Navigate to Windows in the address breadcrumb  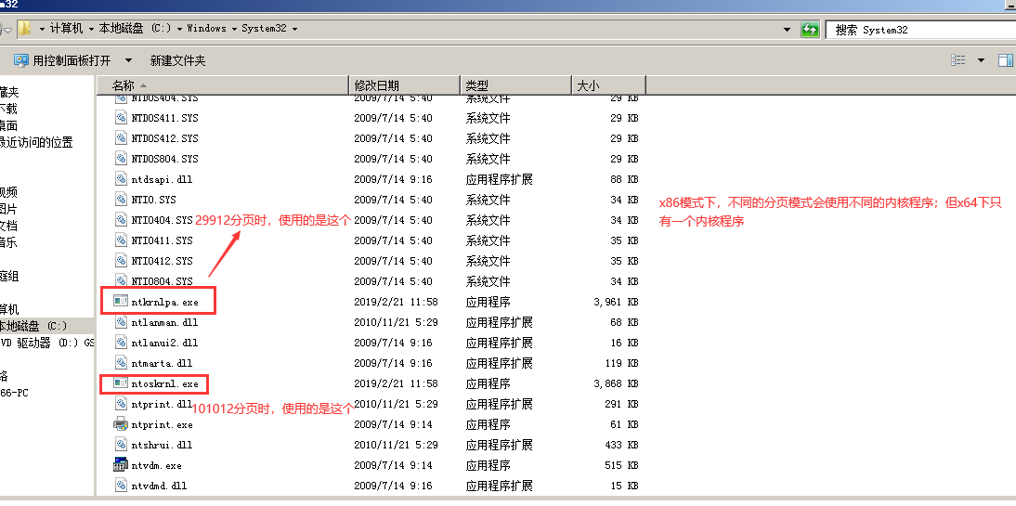(206, 29)
